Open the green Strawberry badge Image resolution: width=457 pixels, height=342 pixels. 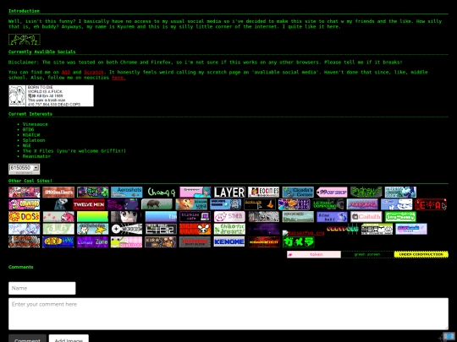[x=400, y=217]
